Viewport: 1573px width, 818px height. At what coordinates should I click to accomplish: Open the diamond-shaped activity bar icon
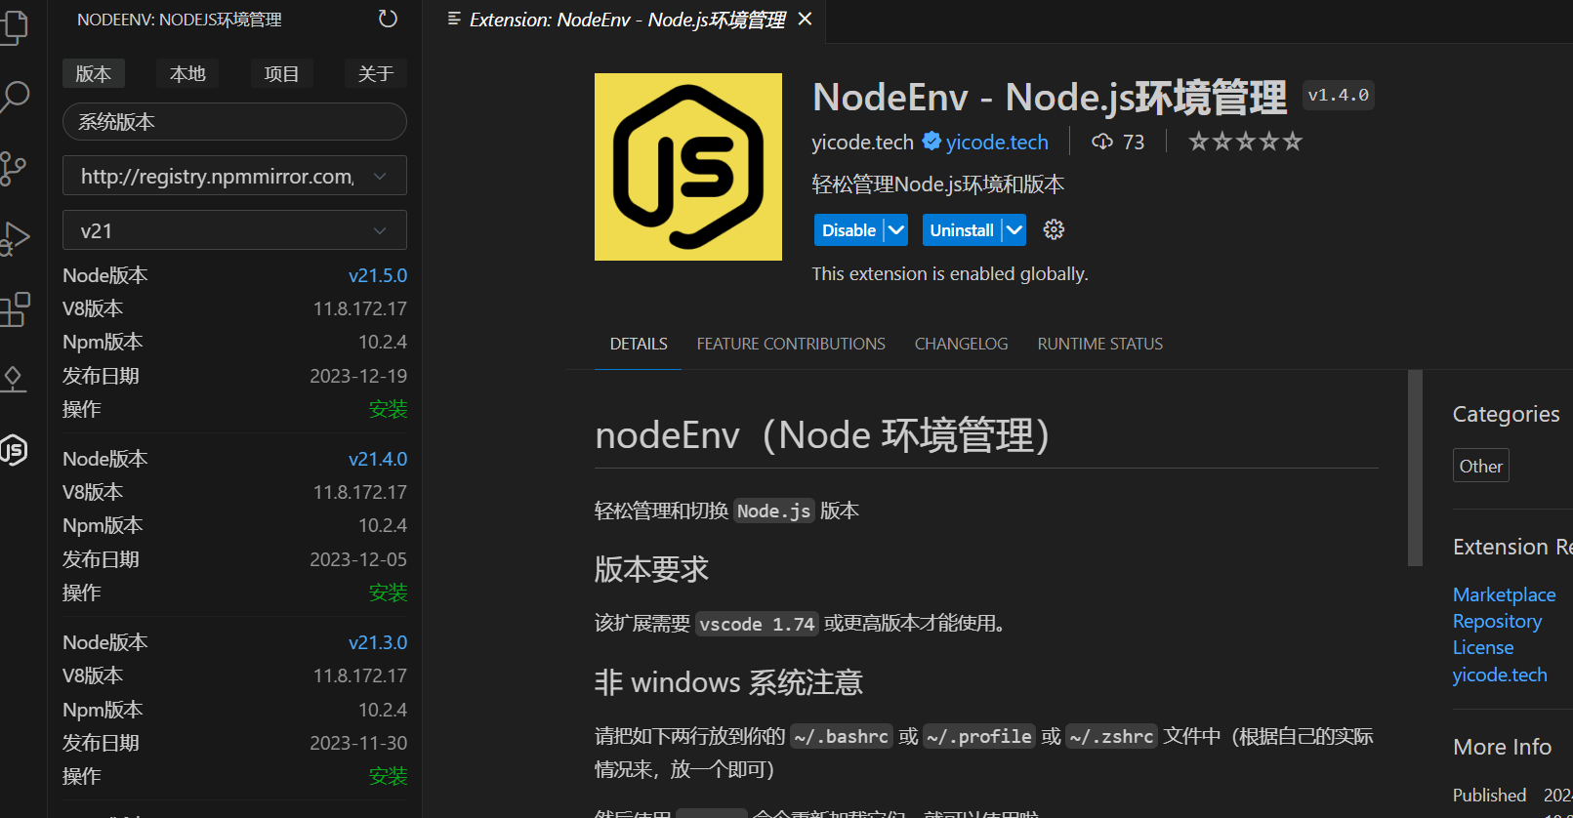tap(14, 380)
